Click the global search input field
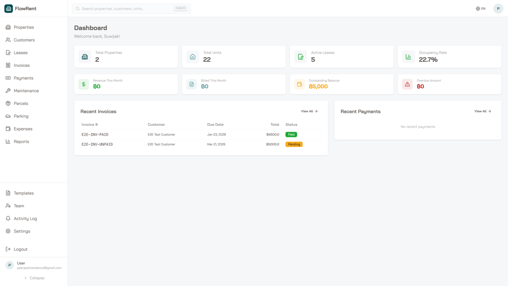The width and height of the screenshot is (508, 286). click(x=131, y=8)
